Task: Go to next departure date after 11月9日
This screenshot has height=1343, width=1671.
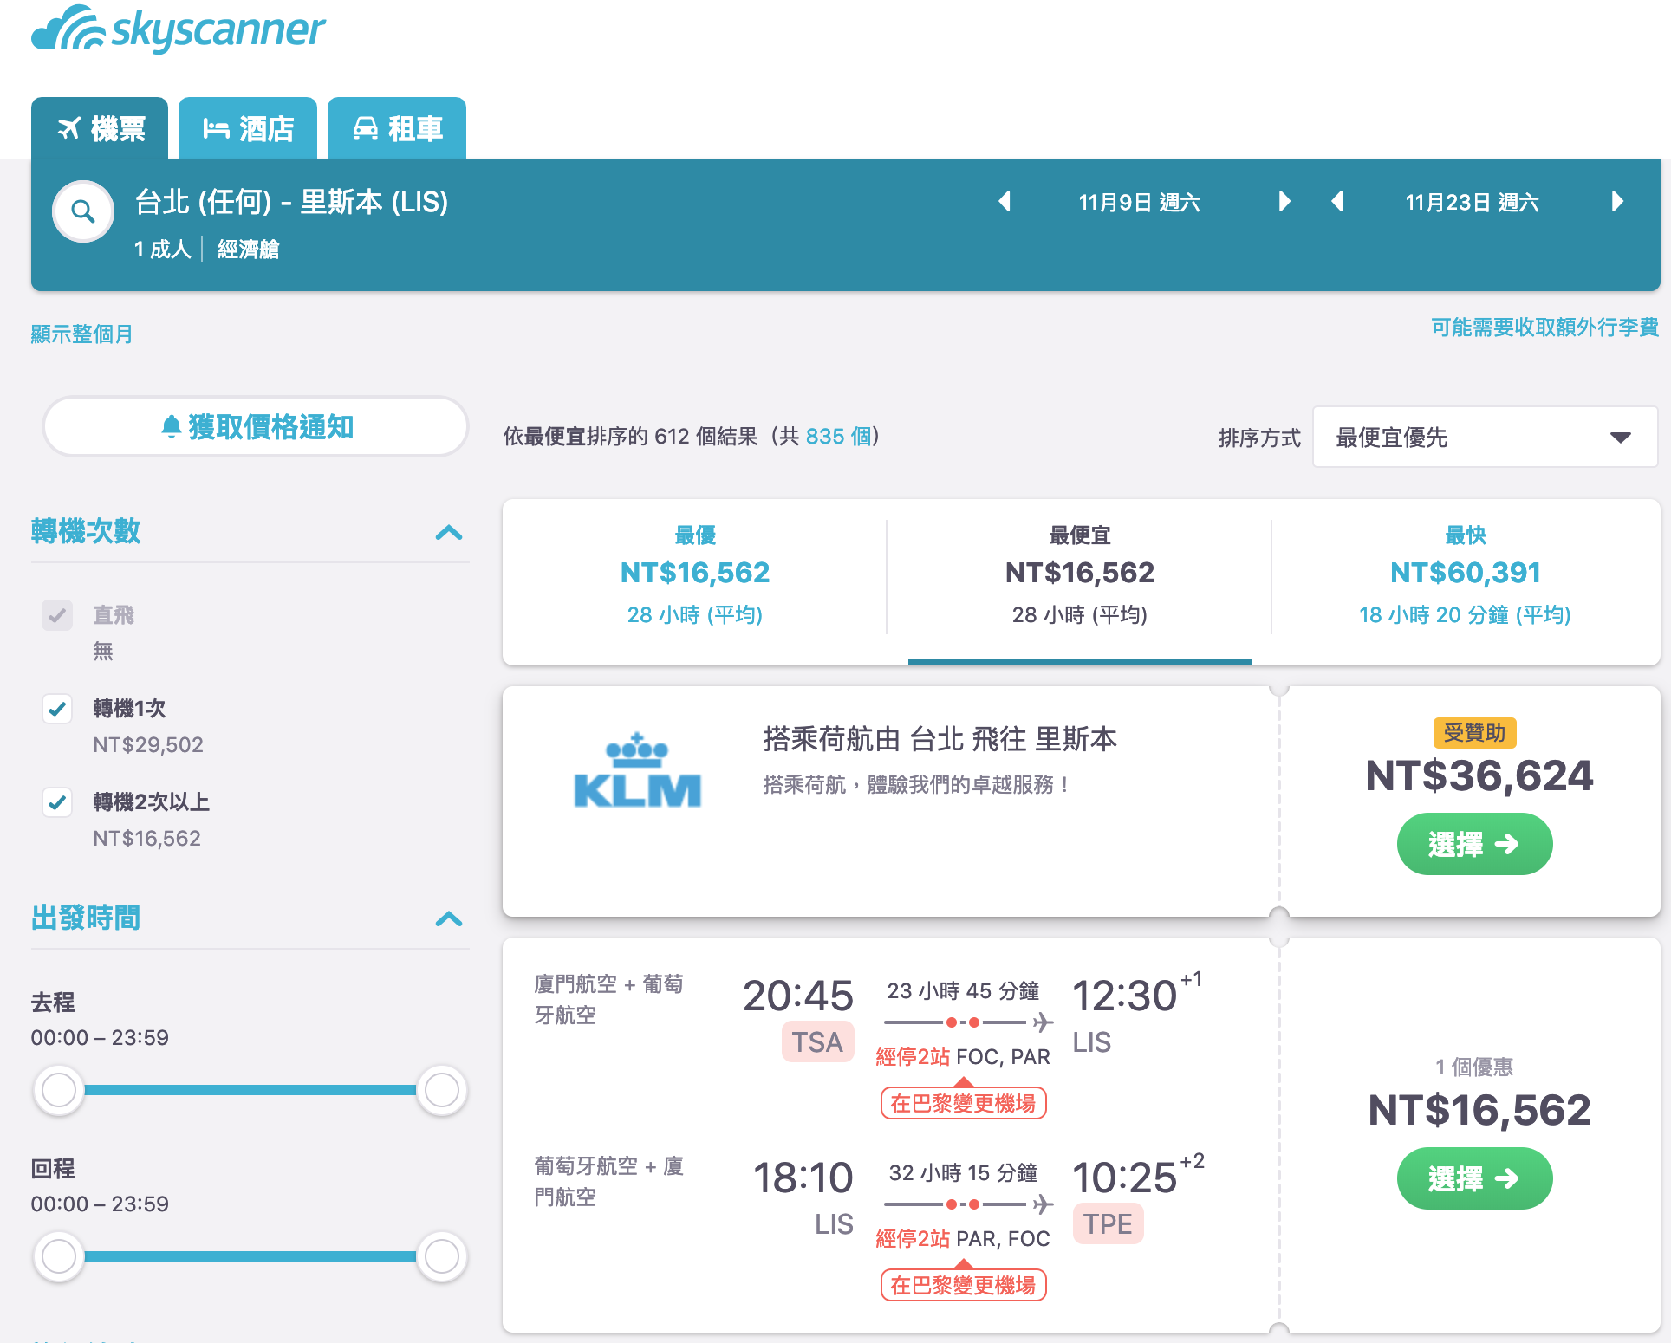Action: [1284, 202]
